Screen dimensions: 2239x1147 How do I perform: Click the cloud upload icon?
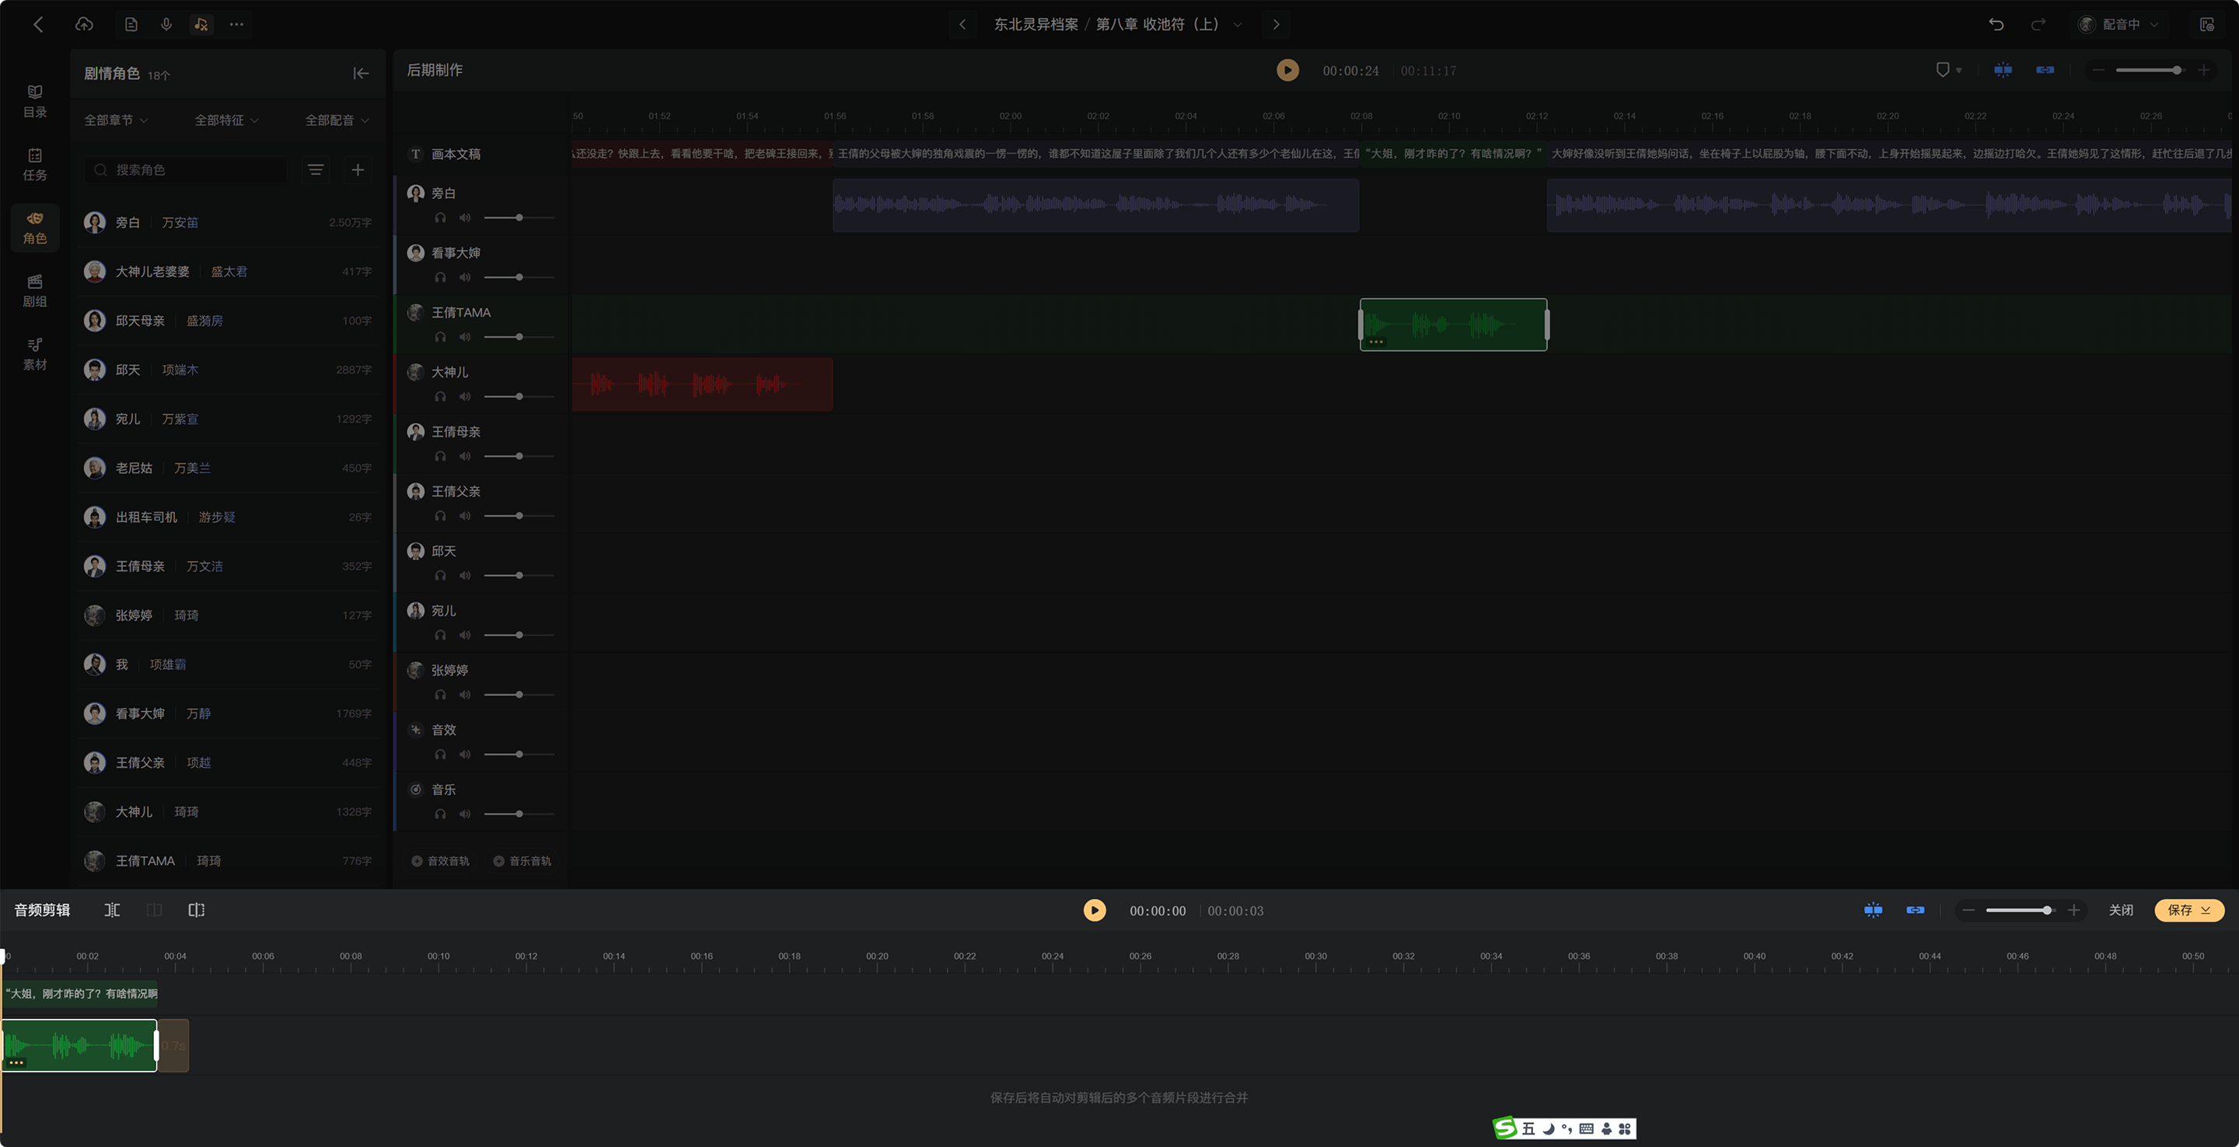click(84, 24)
